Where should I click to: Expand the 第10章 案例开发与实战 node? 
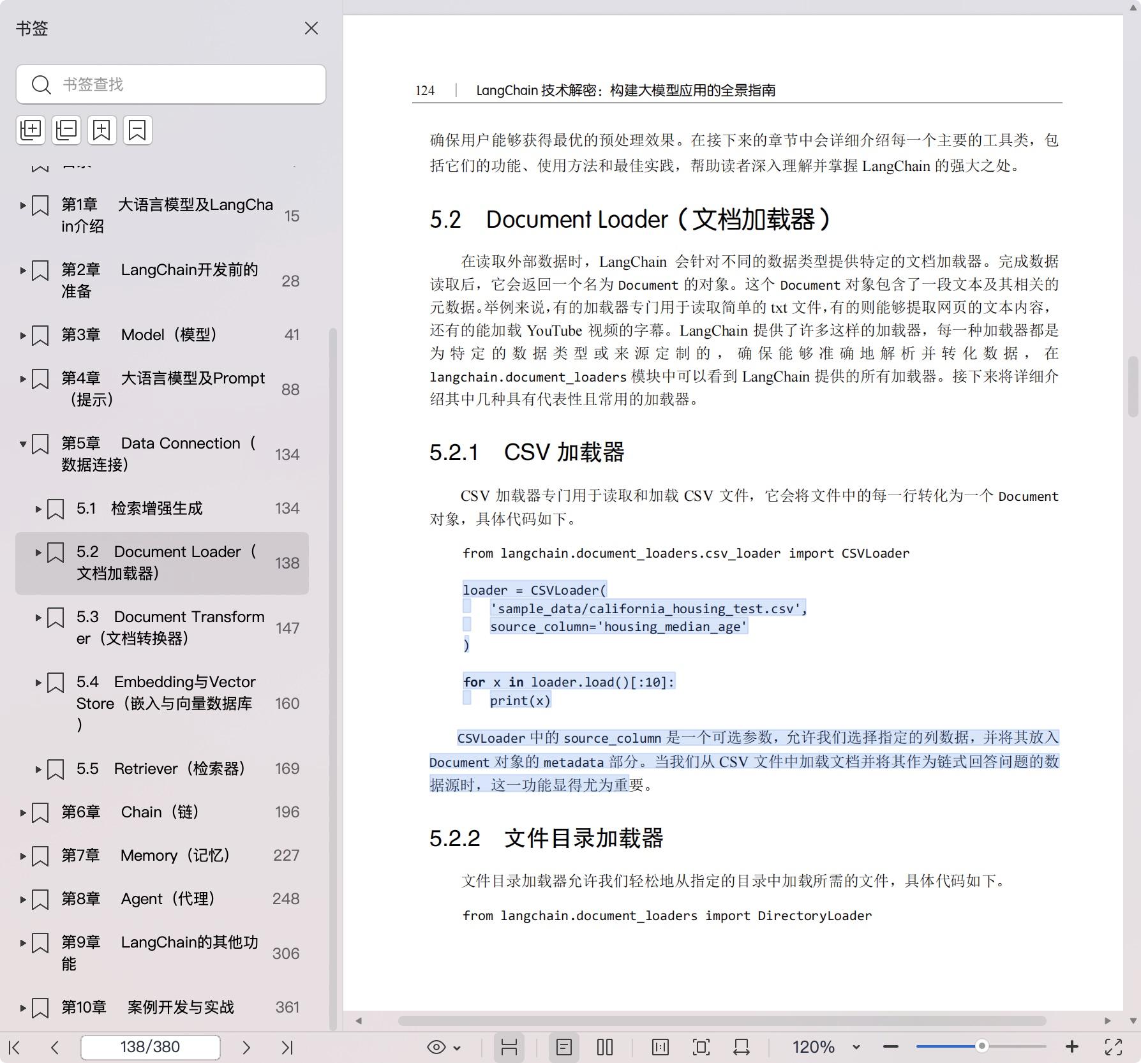click(x=23, y=1008)
